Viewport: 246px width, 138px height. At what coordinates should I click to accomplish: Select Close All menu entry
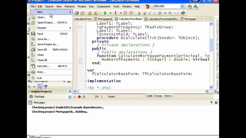(51, 60)
